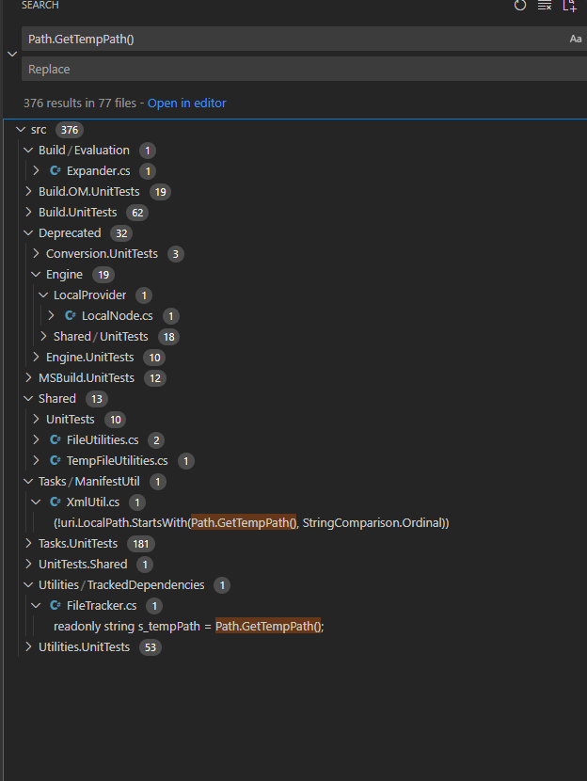Screen dimensions: 587x781
Task: Refresh the search results
Action: pyautogui.click(x=520, y=7)
